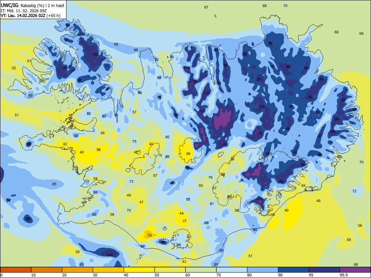Click the '52' value on the map
This screenshot has width=371, height=278.
14,68
